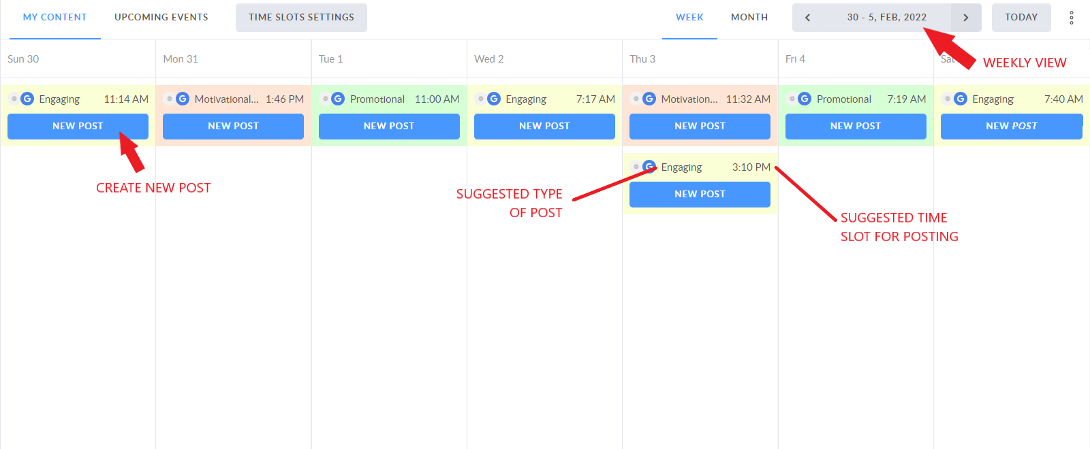Click the Wed 2 column header

488,59
